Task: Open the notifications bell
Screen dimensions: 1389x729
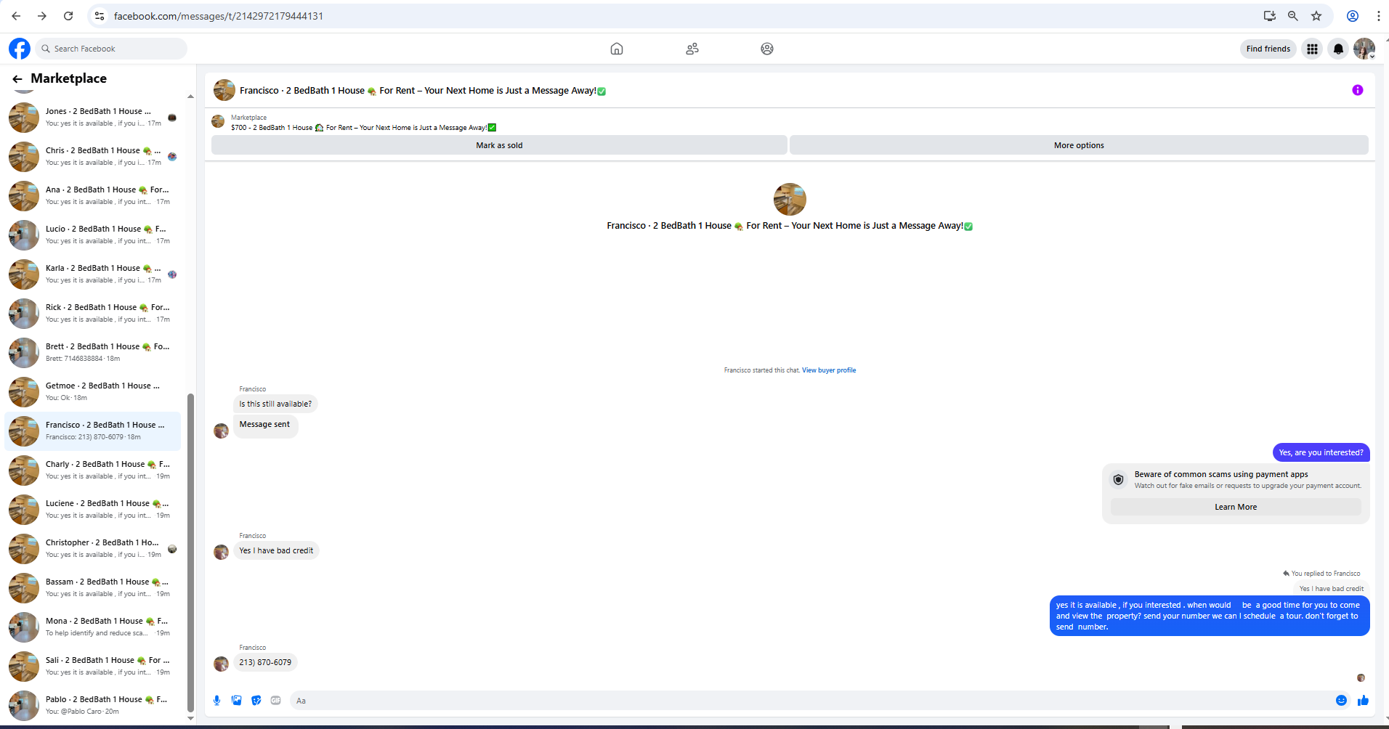Action: point(1338,49)
